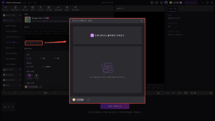Select AI 댄스 in sidebar
The width and height of the screenshot is (215, 121).
point(10,48)
